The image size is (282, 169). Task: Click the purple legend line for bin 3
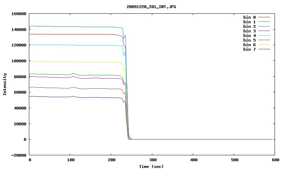[x=264, y=31]
